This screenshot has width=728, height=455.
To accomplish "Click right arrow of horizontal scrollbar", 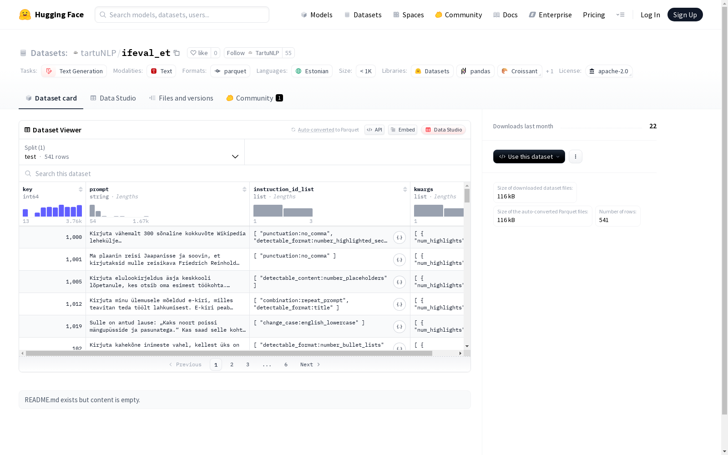I will pyautogui.click(x=460, y=353).
